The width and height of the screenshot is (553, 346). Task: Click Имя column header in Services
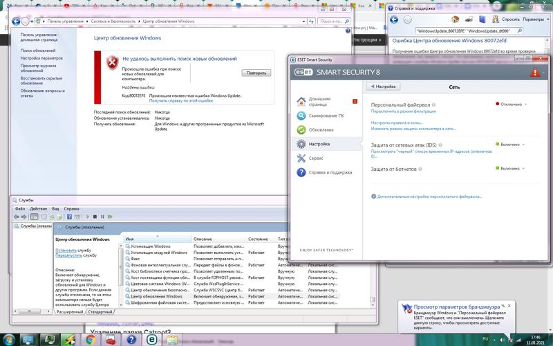158,239
